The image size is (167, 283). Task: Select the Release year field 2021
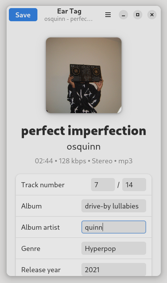[114, 269]
